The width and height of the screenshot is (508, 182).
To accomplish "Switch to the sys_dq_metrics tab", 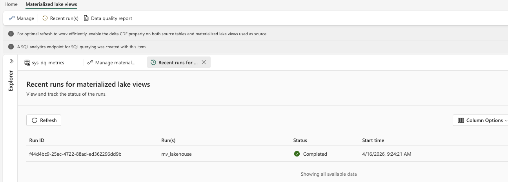I will coord(48,62).
